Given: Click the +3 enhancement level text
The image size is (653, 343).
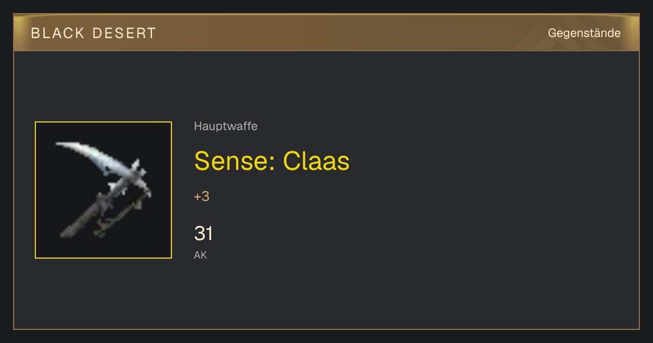Looking at the screenshot, I should [x=201, y=197].
